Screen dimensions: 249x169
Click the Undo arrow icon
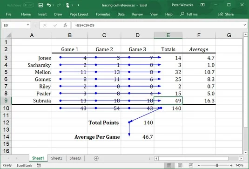[49, 5]
